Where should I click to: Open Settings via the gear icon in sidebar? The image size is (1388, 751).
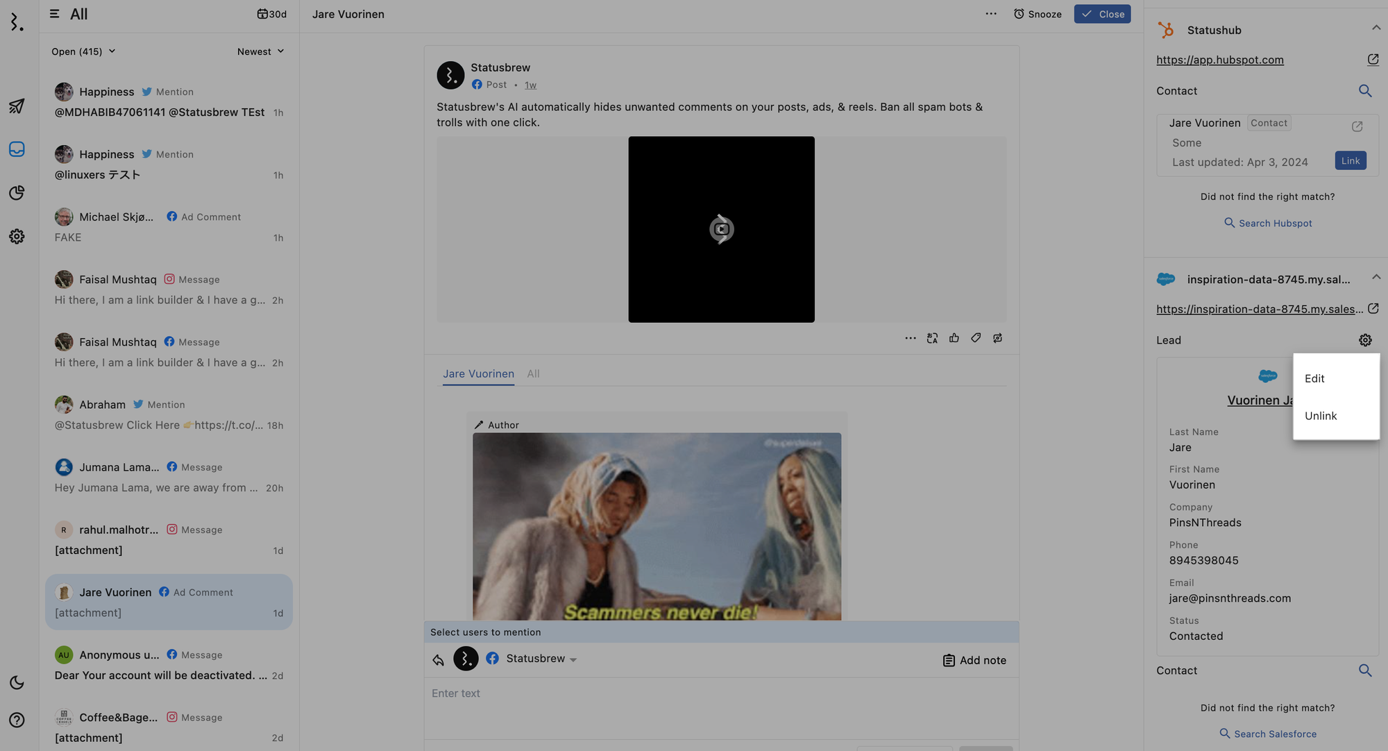coord(17,236)
